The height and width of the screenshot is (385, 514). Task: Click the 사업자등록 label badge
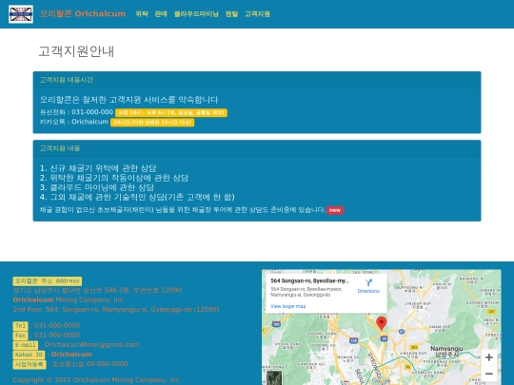click(30, 364)
